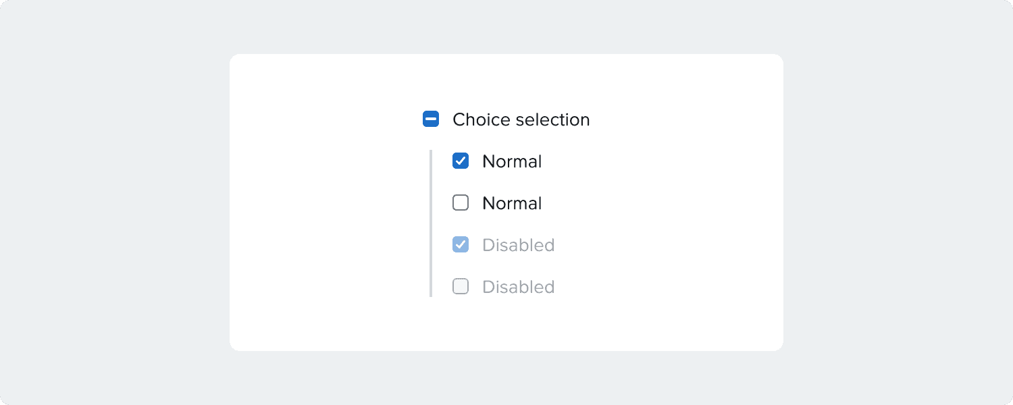
Task: Click the white checkmark in the blue Normal checkbox
Action: [461, 161]
